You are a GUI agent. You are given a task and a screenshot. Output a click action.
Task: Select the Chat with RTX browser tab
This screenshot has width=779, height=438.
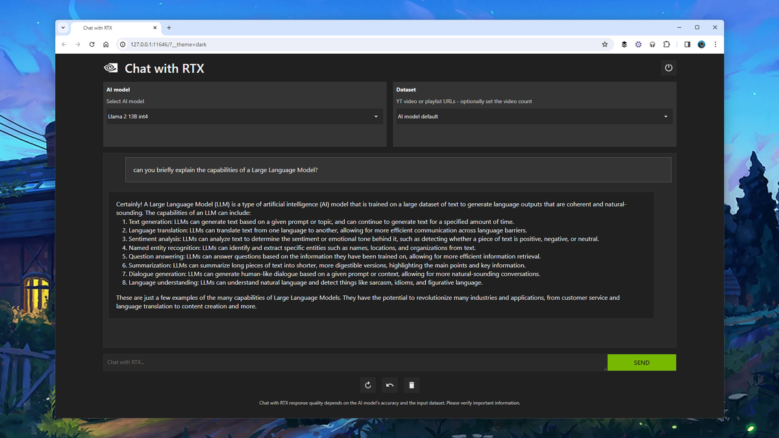point(116,28)
